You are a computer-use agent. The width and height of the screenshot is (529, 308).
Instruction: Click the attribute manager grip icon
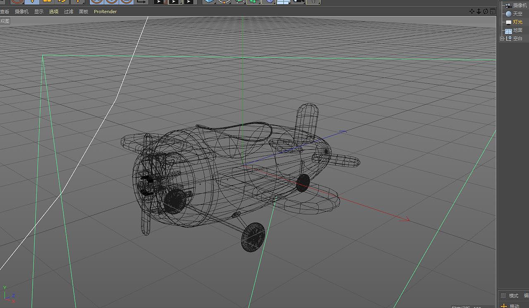pyautogui.click(x=503, y=296)
